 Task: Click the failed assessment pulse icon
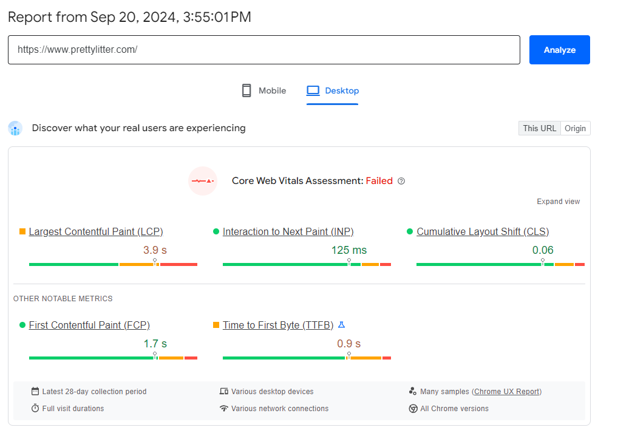click(x=202, y=181)
